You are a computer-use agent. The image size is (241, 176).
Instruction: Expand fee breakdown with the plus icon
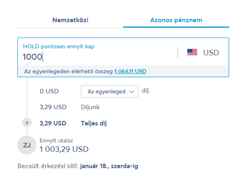[27, 123]
